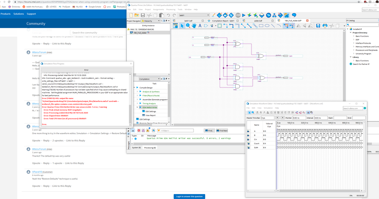Collapse the EDA Netlist Writer task
The width and height of the screenshot is (379, 199).
[137, 107]
